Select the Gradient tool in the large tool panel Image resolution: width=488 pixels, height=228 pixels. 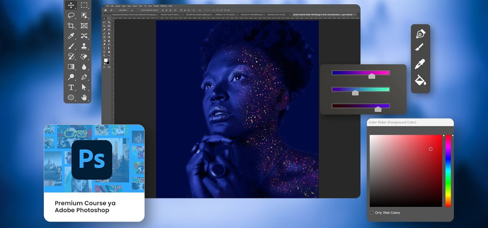click(71, 67)
